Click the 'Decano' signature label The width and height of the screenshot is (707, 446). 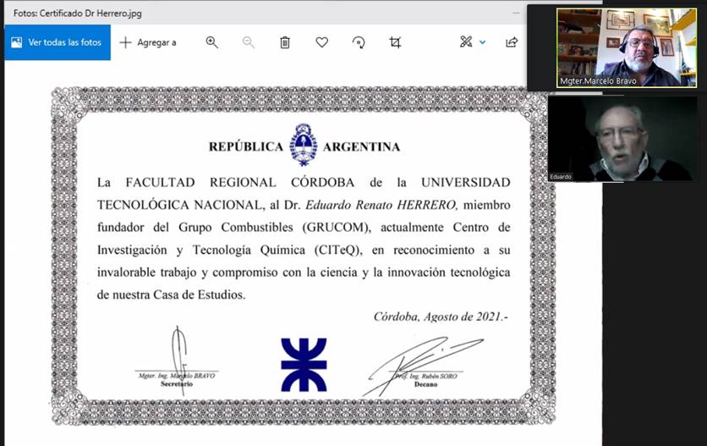[x=425, y=384]
